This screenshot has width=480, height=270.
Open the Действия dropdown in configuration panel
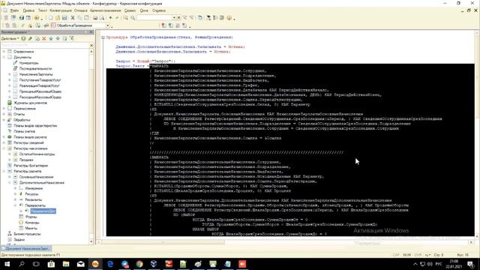[x=10, y=38]
